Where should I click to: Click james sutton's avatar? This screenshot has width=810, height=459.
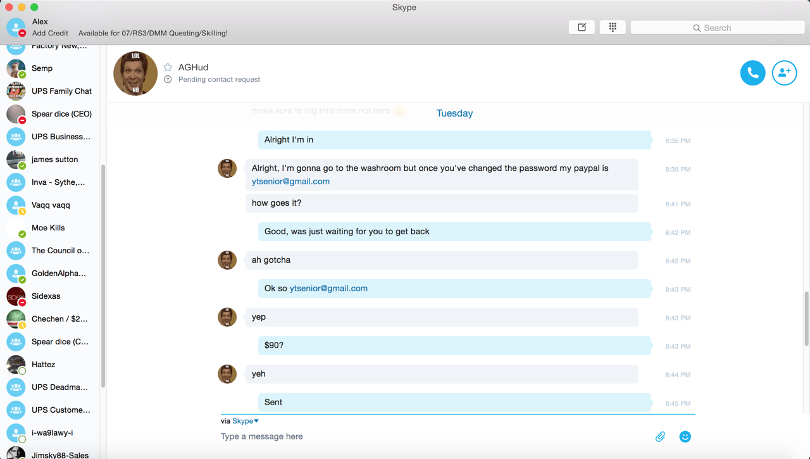[16, 160]
